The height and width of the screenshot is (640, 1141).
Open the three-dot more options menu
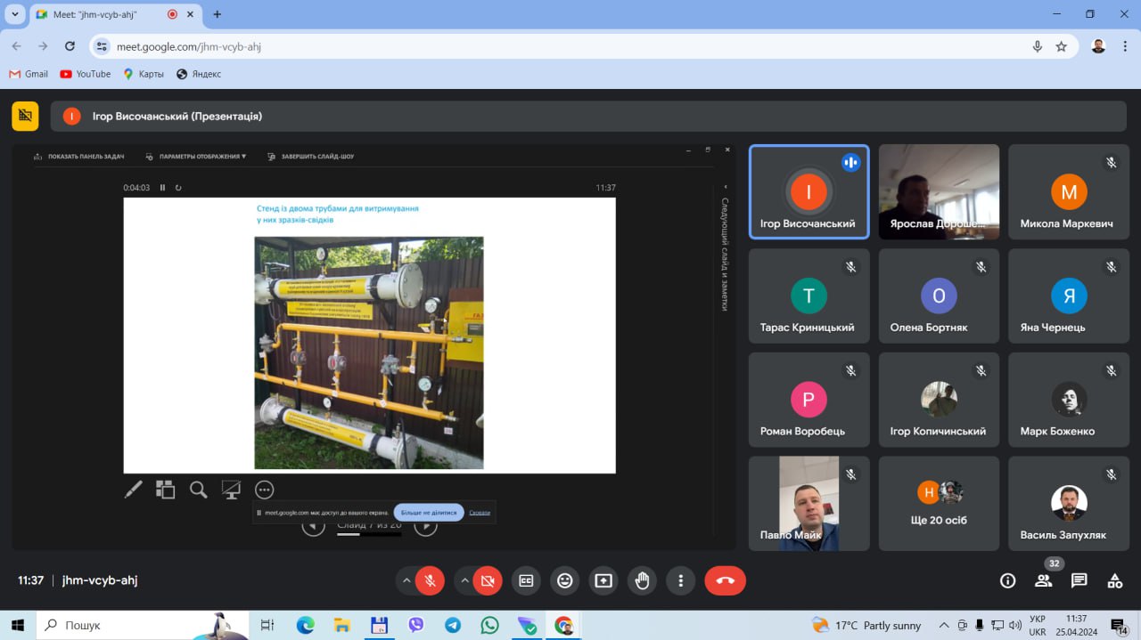pos(681,580)
